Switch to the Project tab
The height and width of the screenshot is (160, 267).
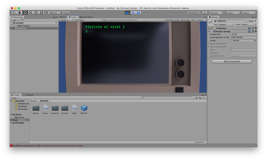(x=15, y=95)
